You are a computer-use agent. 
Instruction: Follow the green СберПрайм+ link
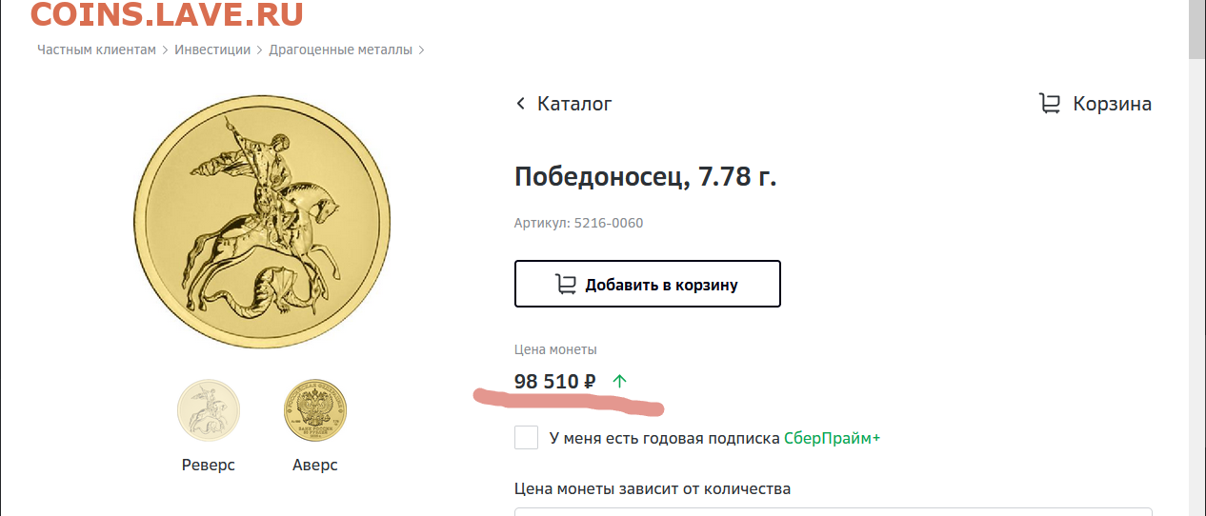point(832,439)
